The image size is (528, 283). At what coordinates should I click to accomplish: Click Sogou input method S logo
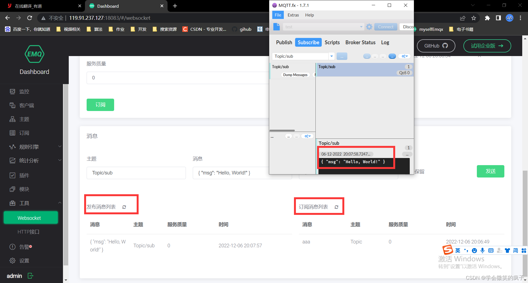pyautogui.click(x=448, y=250)
